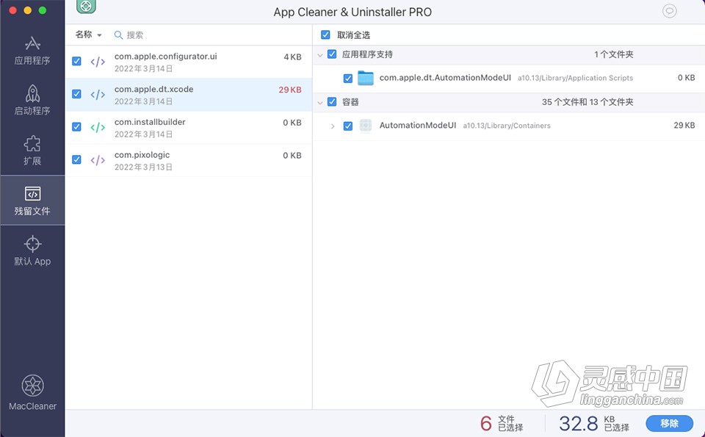Open the 应用程序 section in the sidebar

click(32, 50)
